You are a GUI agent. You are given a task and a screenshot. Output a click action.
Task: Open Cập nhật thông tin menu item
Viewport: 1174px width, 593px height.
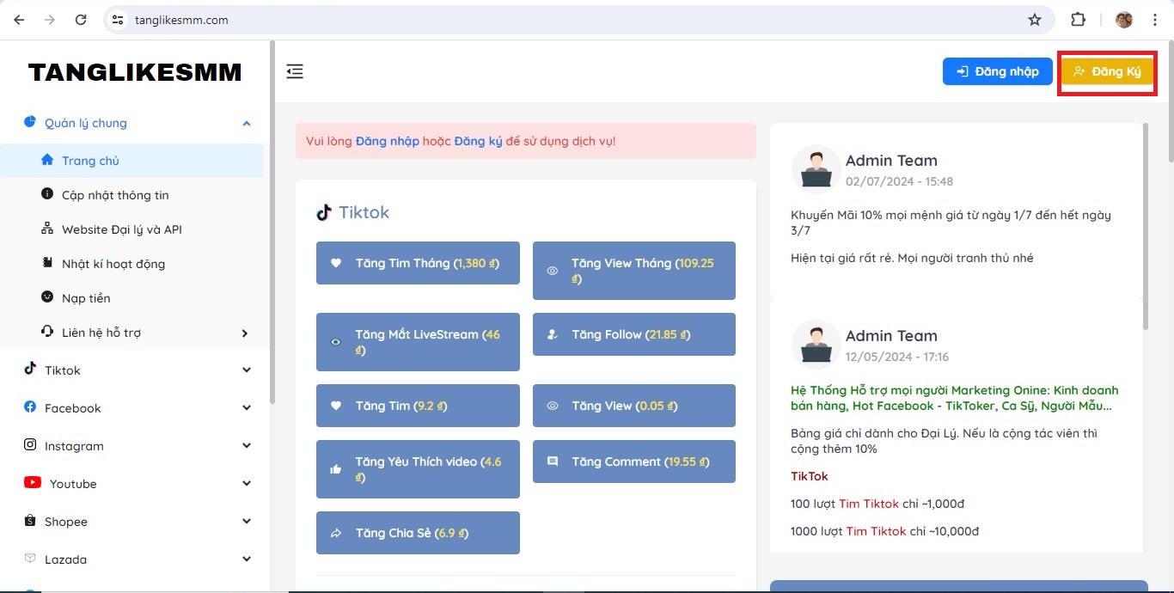[x=131, y=195]
